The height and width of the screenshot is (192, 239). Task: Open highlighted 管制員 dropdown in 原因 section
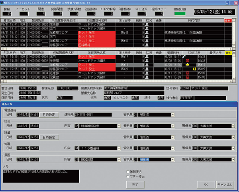(x=173, y=160)
